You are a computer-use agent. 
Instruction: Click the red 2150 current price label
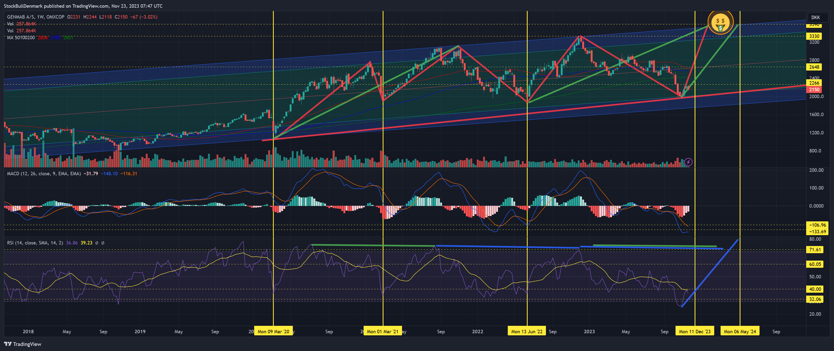coord(814,90)
